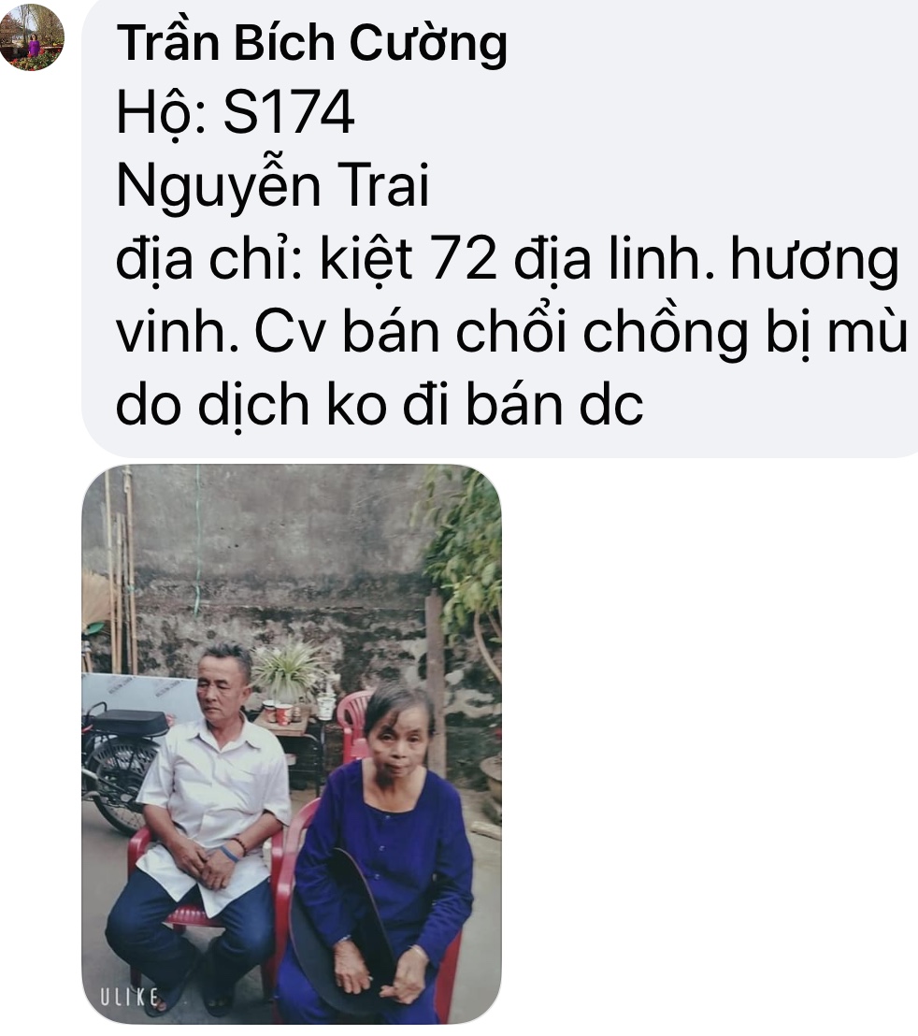This screenshot has width=918, height=1036.
Task: Click the 'Nguyễn Trai' text line
Action: click(x=273, y=187)
